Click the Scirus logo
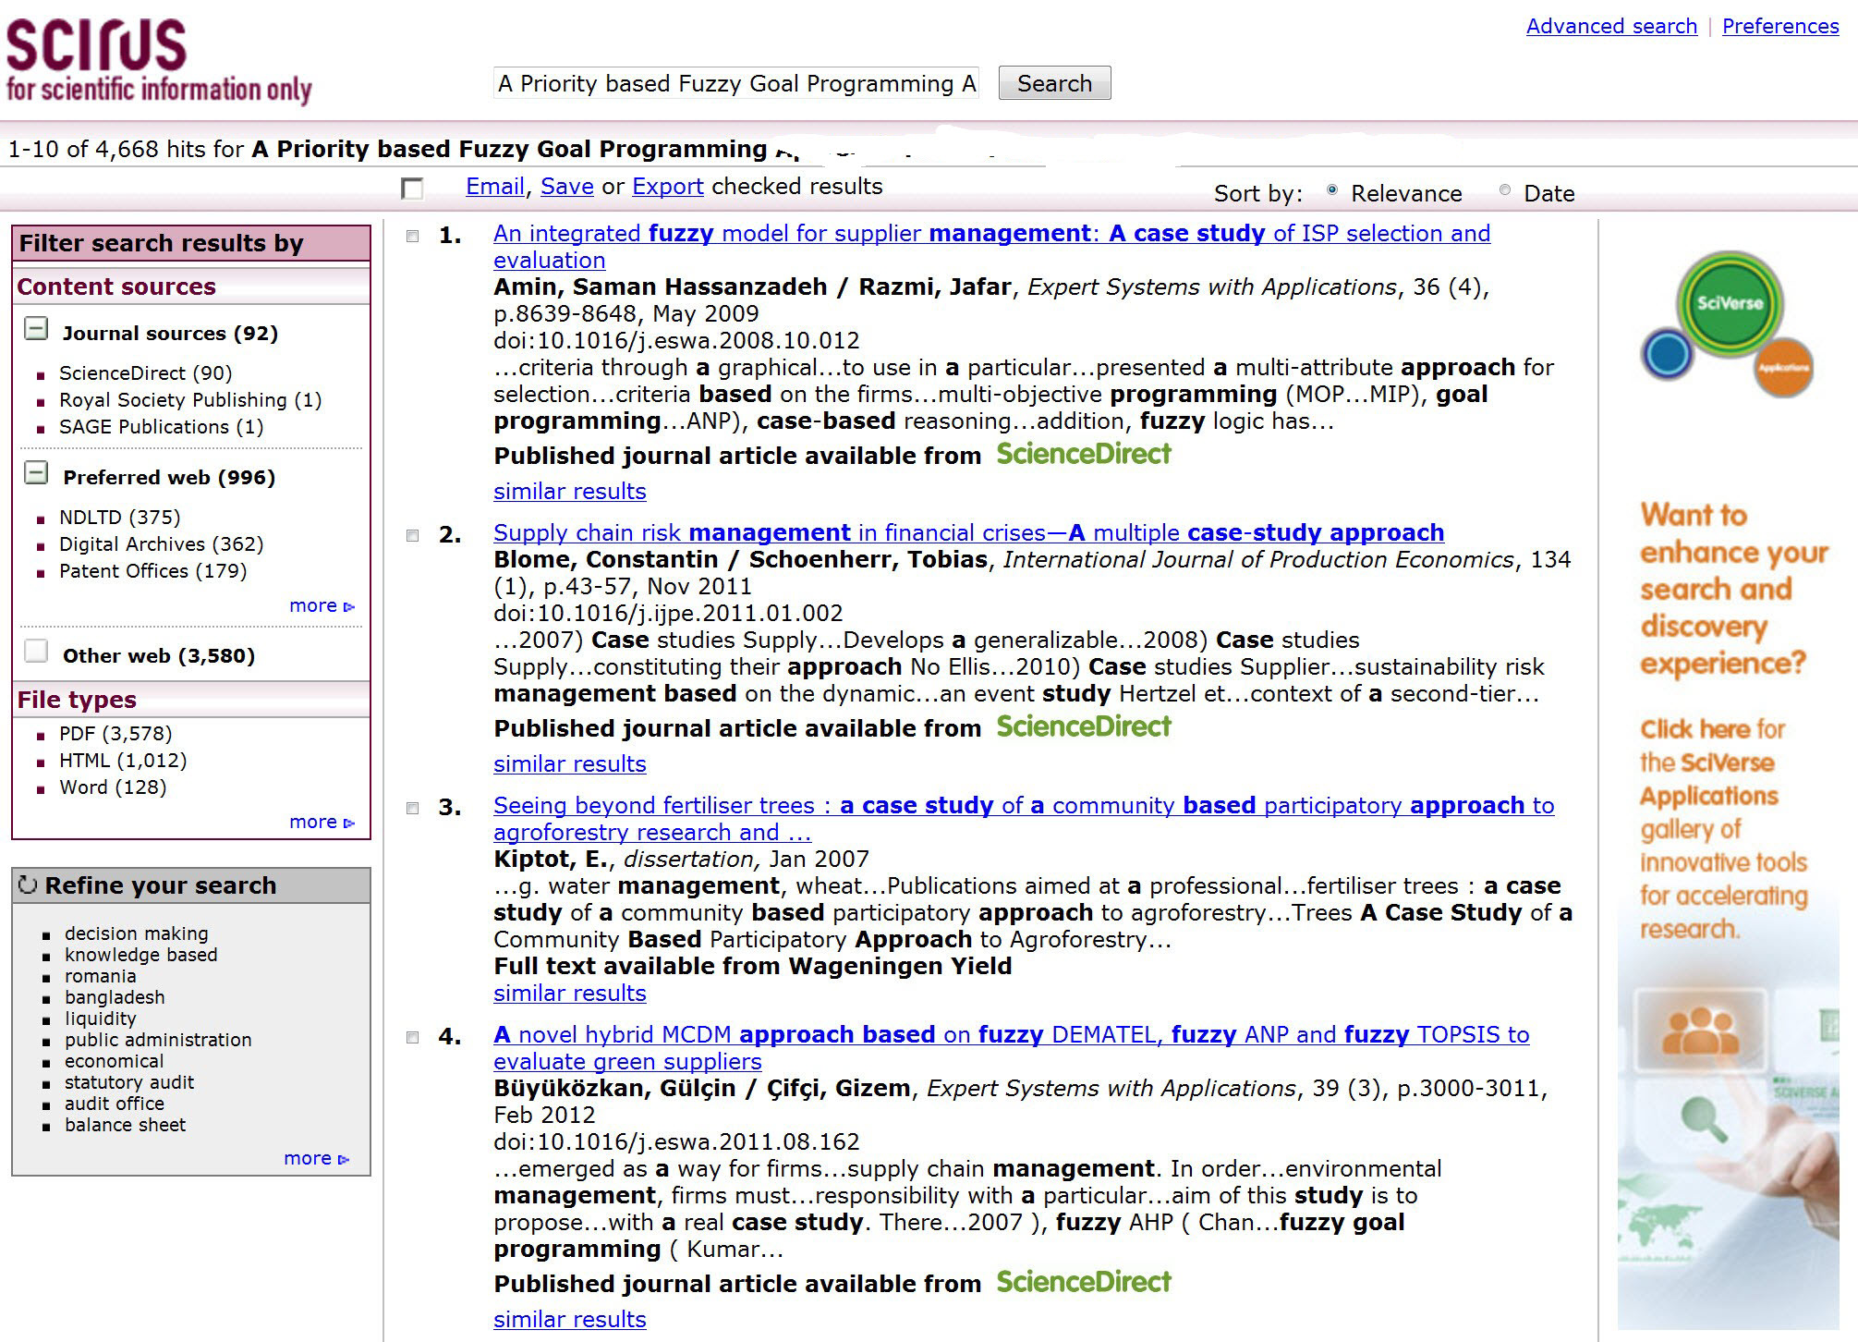The width and height of the screenshot is (1858, 1342). click(x=159, y=63)
